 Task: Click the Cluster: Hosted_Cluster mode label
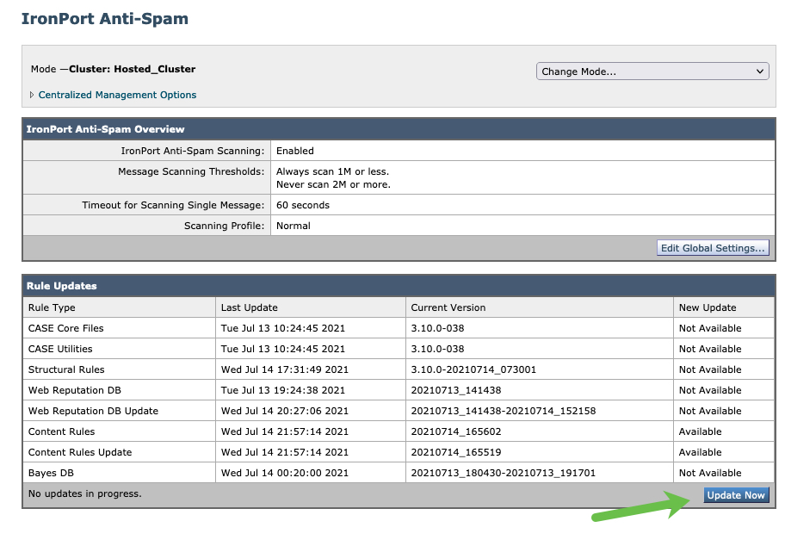click(133, 69)
